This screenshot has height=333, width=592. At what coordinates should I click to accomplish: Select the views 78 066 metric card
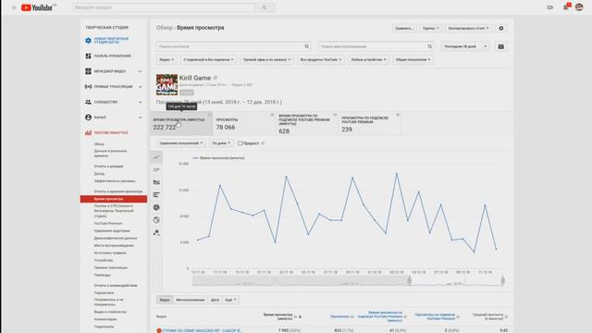[x=244, y=123]
